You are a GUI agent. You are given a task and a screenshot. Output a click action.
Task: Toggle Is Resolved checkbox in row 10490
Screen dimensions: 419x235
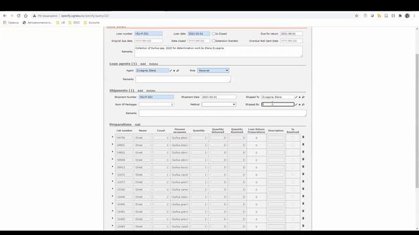[x=293, y=204]
